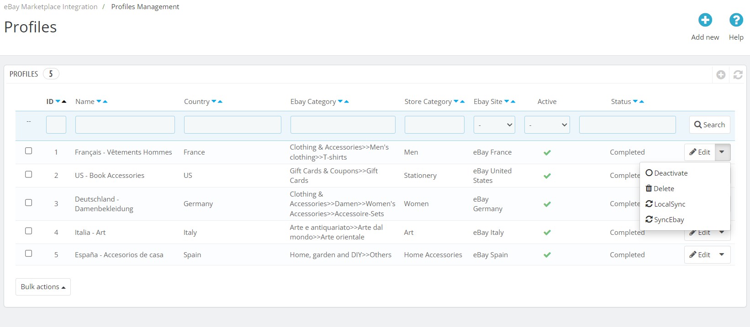This screenshot has width=750, height=327.
Task: Click the 'eBay Italy' site cell
Action: (x=488, y=233)
